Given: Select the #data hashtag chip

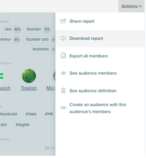Looking at the screenshot, I should click(31, 114).
